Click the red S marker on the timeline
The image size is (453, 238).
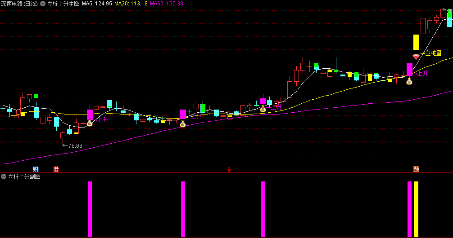point(229,170)
